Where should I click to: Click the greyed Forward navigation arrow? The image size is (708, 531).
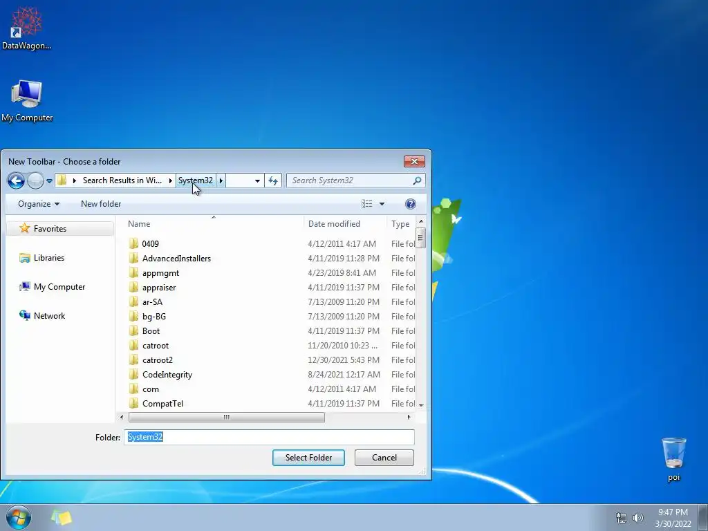pyautogui.click(x=35, y=180)
